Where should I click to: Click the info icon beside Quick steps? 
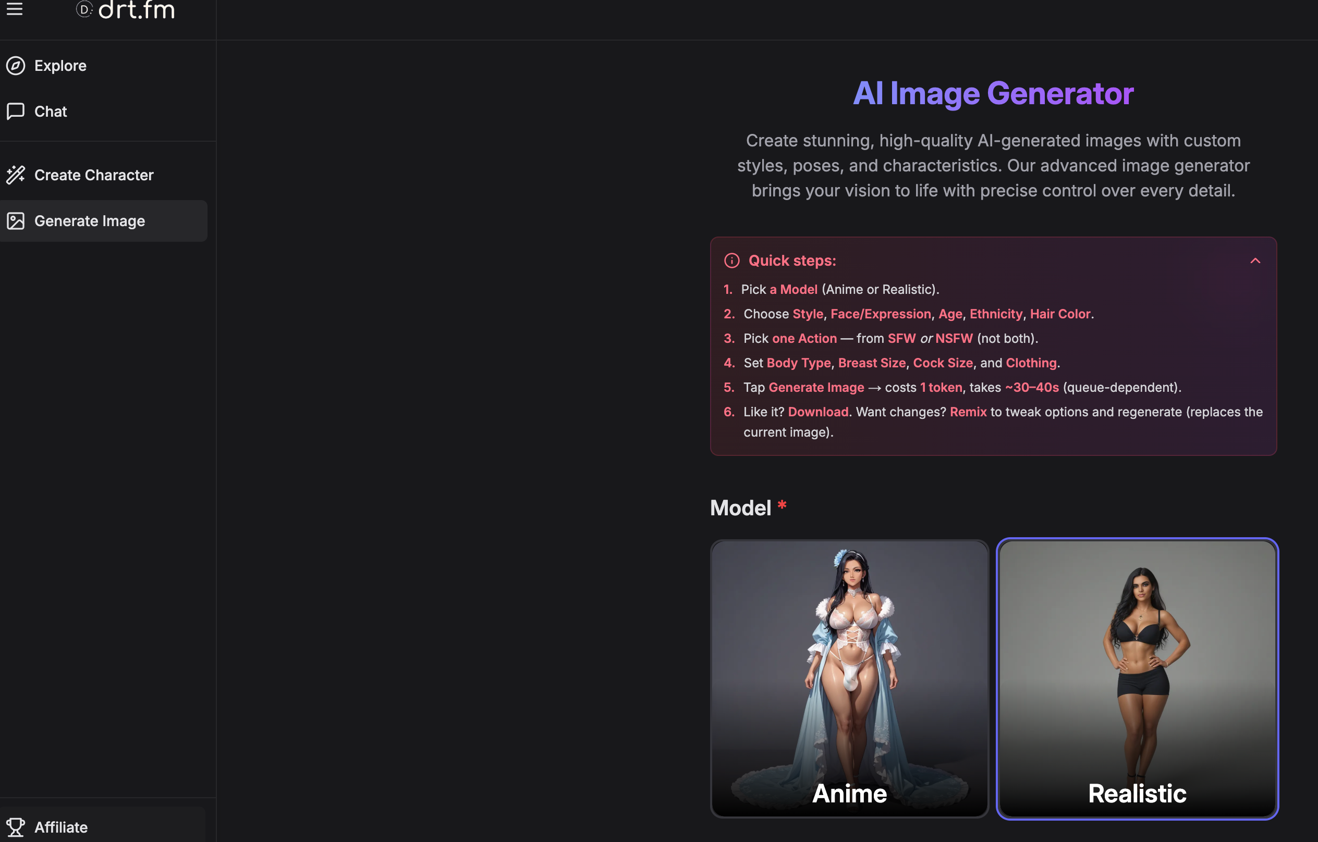click(732, 261)
